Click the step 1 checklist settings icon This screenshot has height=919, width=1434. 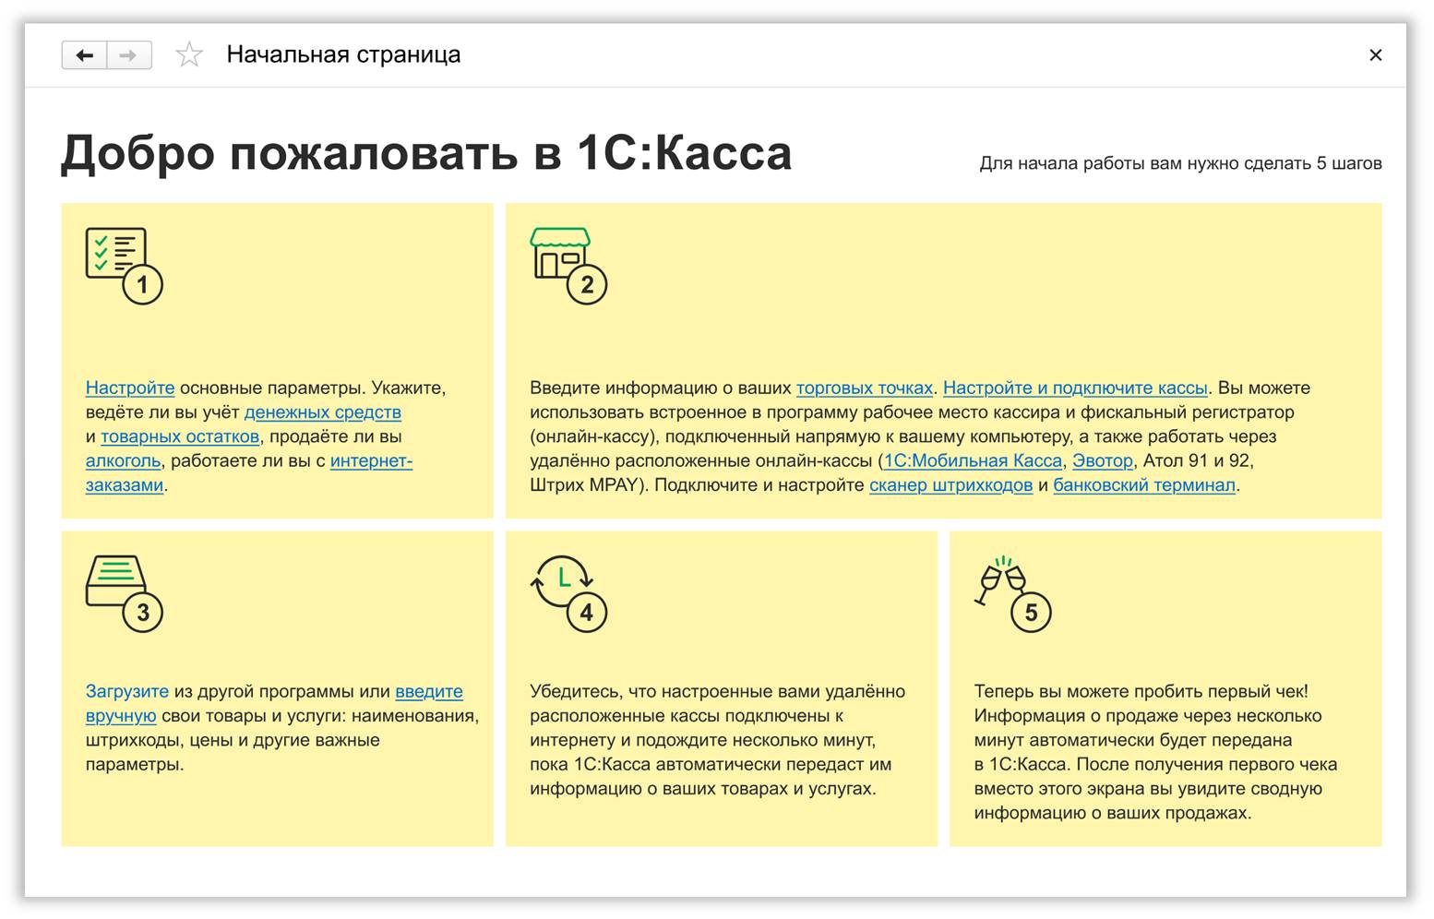[122, 265]
